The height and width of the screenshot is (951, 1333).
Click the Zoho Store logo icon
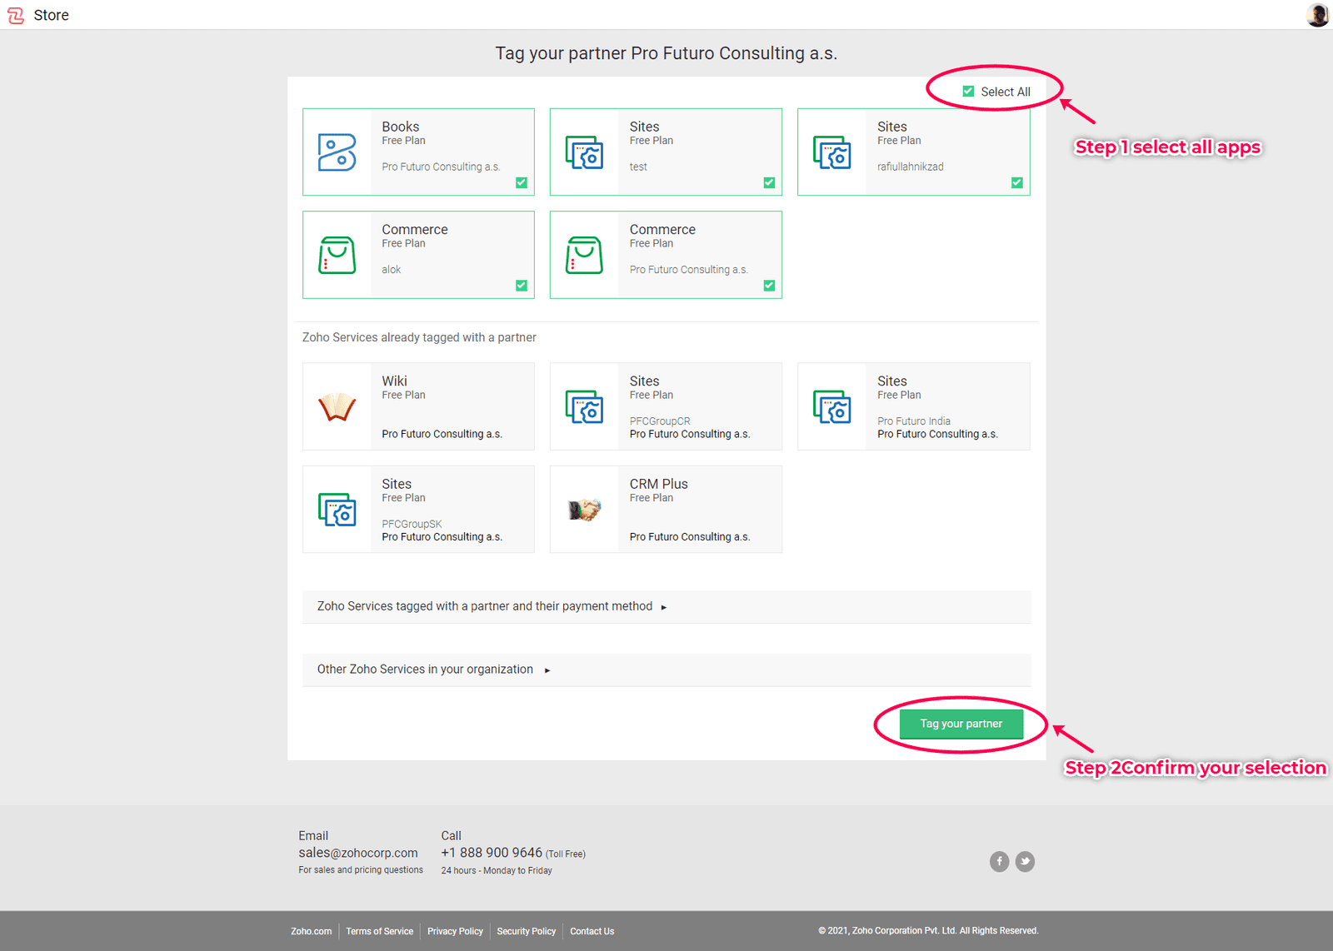(x=16, y=15)
